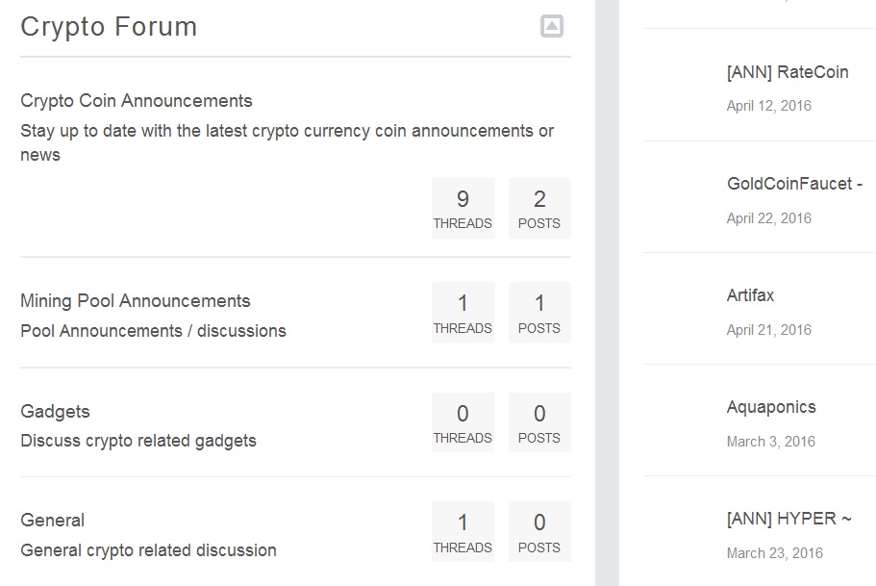Click the posts counter for General
Image resolution: width=876 pixels, height=586 pixels.
[x=539, y=531]
